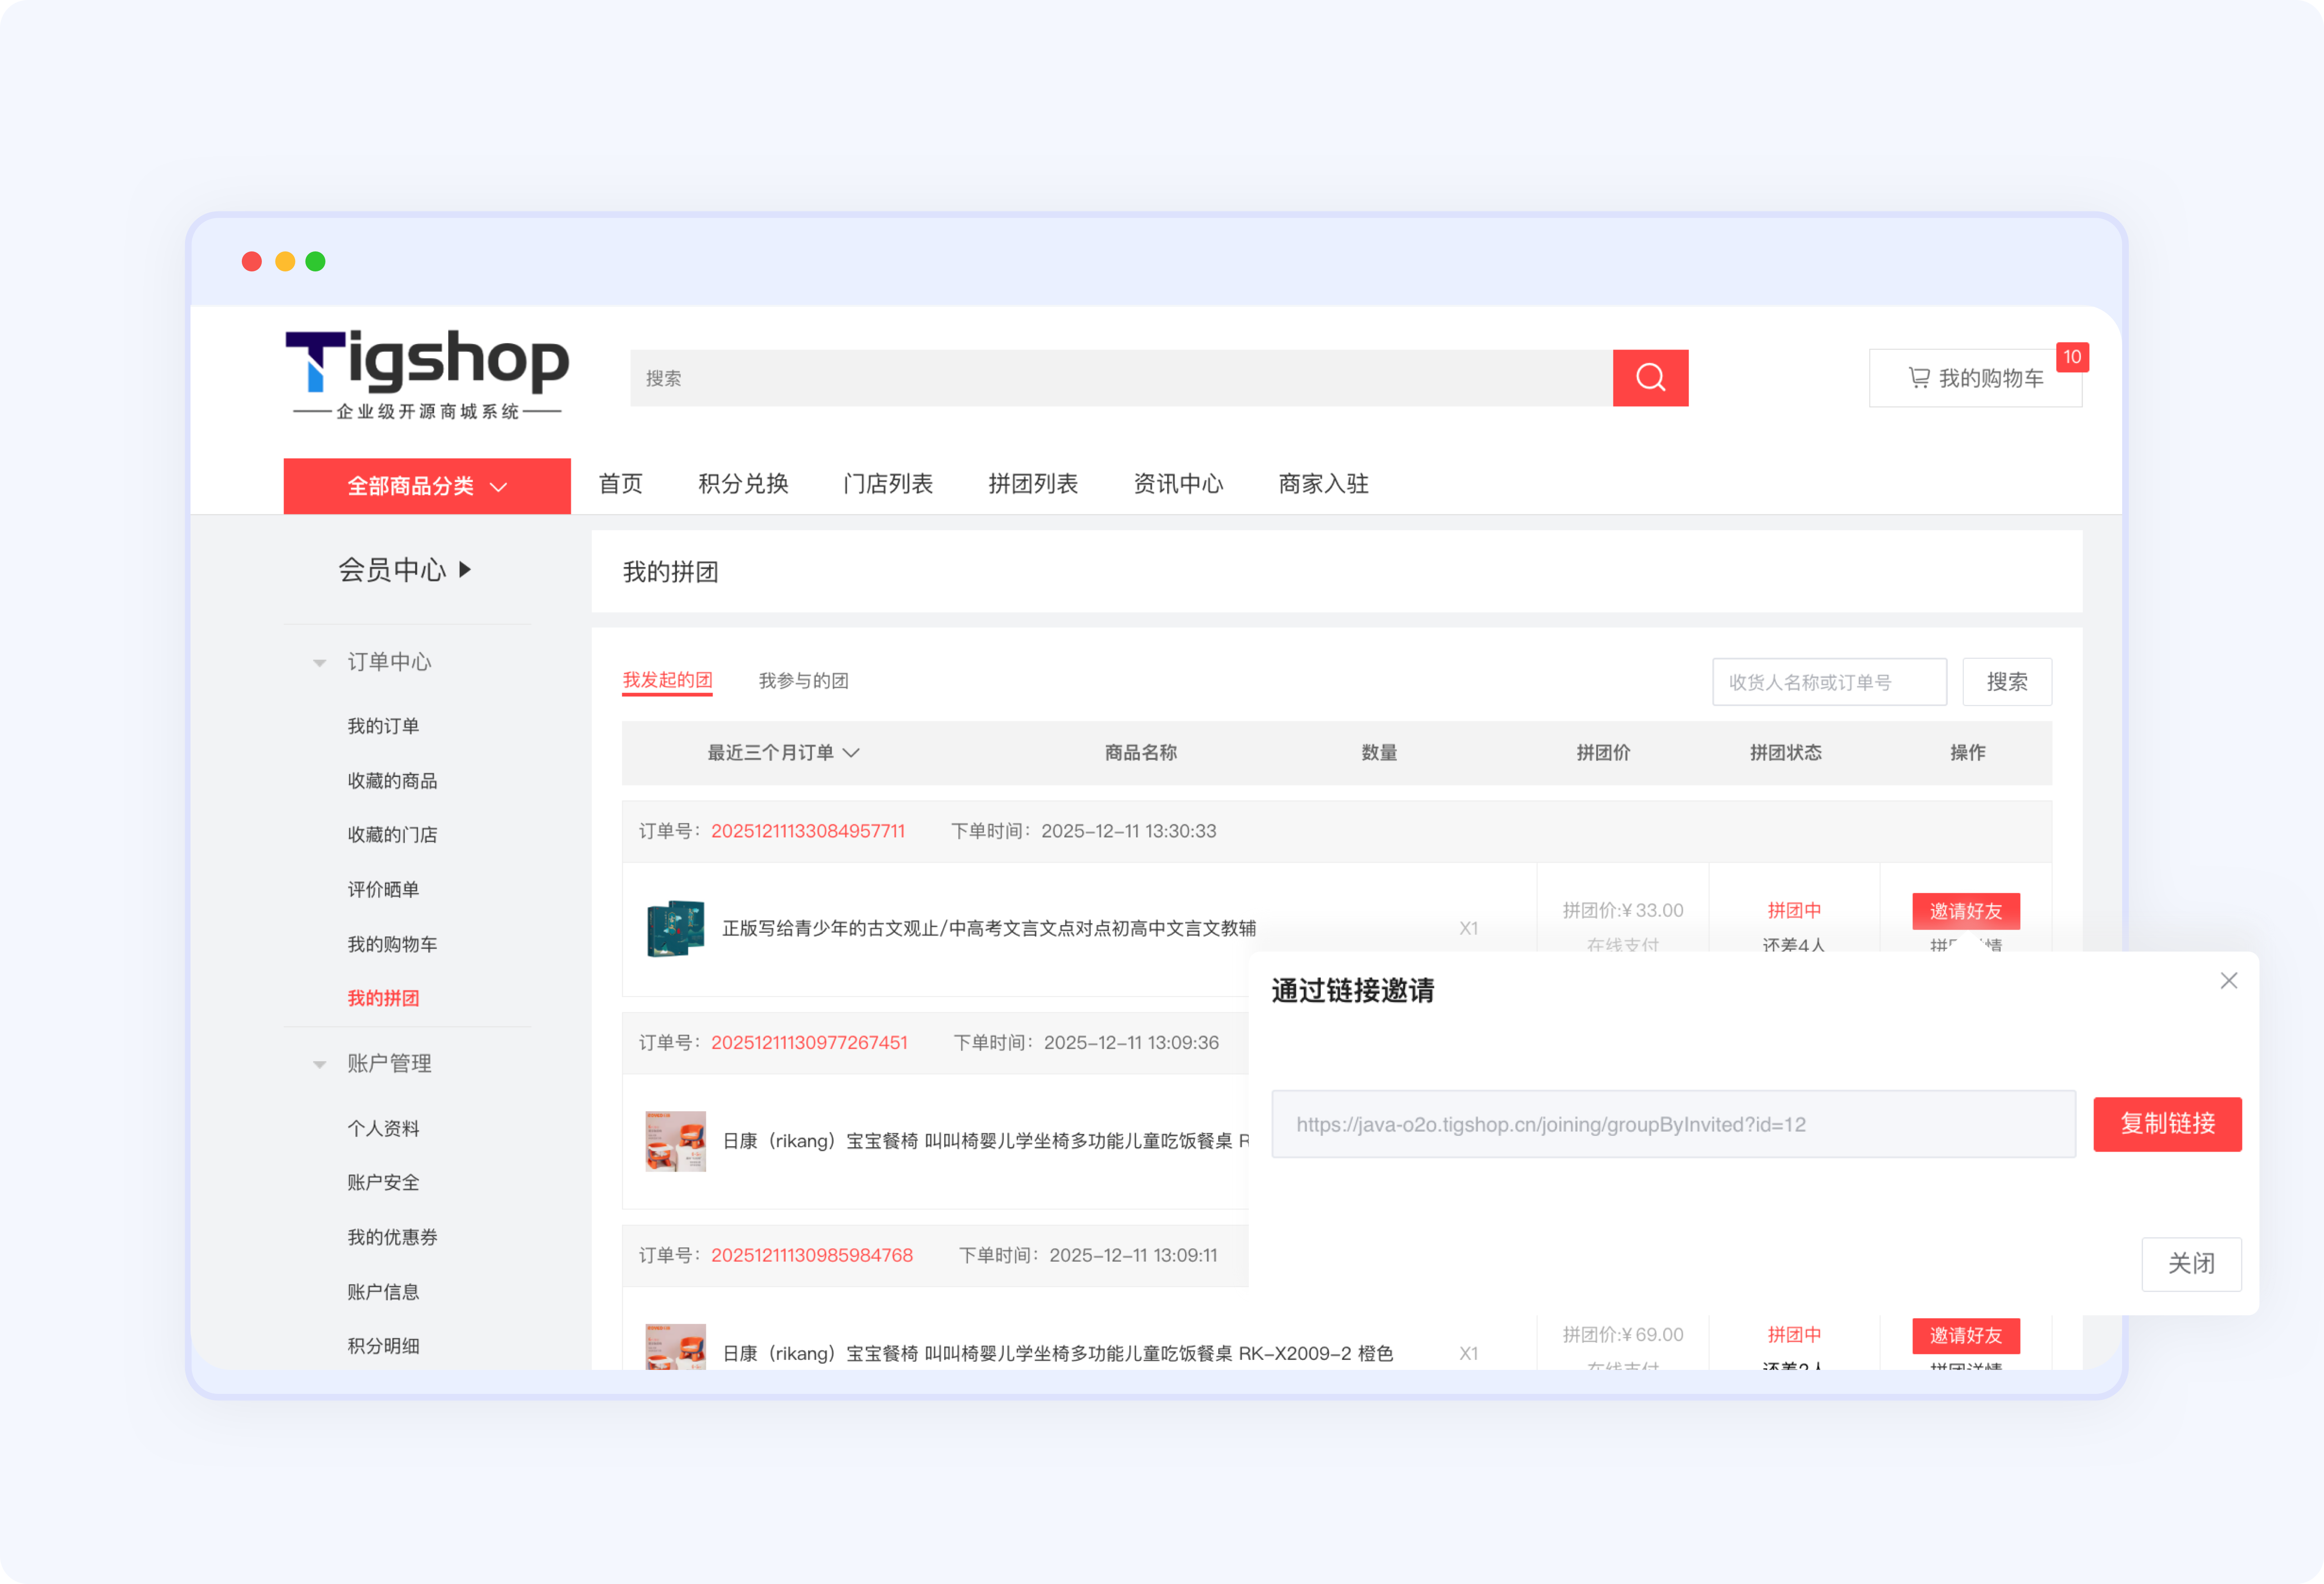
Task: Open the 拼团列表 navigation menu item
Action: [1032, 484]
